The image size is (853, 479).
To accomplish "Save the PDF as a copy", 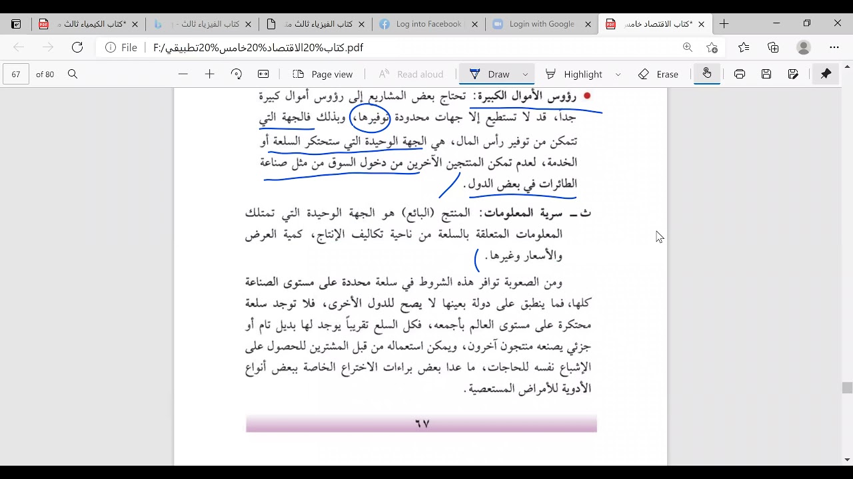I will coord(793,74).
